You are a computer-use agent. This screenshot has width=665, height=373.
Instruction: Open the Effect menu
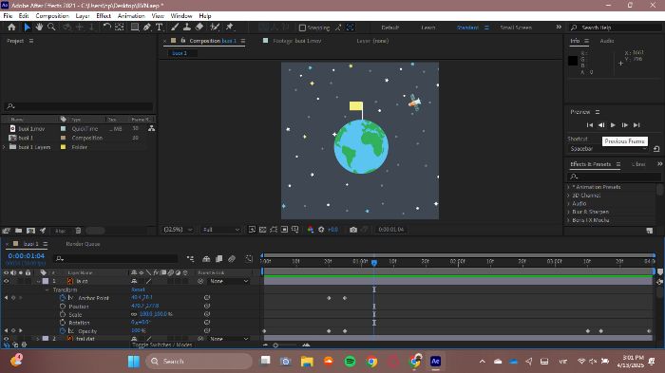point(104,16)
